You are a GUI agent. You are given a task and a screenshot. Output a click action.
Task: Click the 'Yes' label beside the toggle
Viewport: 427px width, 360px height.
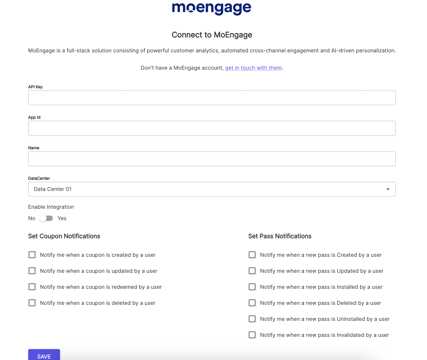(62, 218)
